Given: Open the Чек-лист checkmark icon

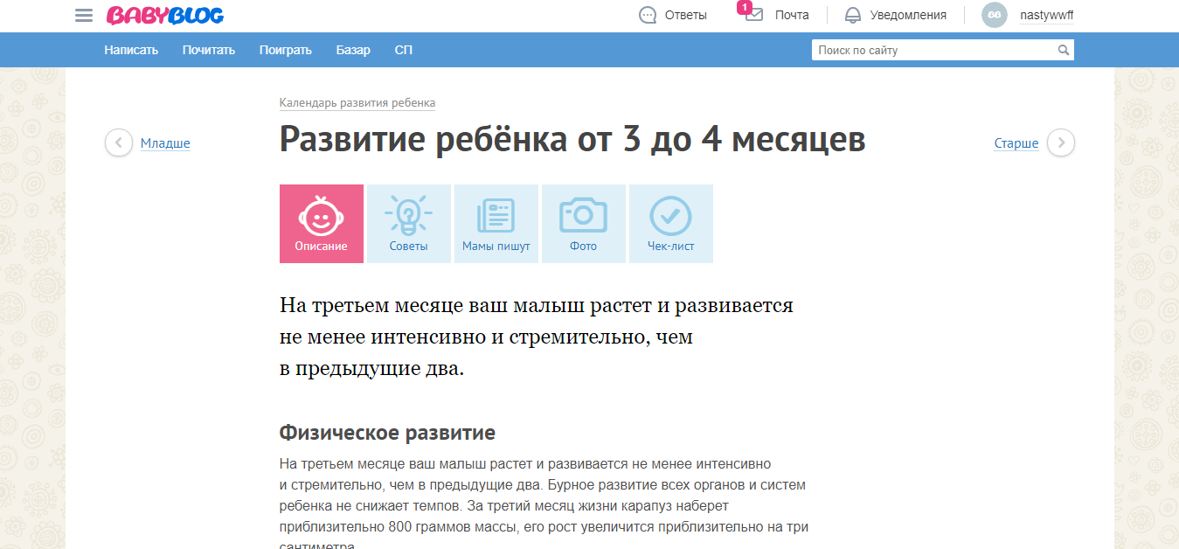Looking at the screenshot, I should click(670, 217).
